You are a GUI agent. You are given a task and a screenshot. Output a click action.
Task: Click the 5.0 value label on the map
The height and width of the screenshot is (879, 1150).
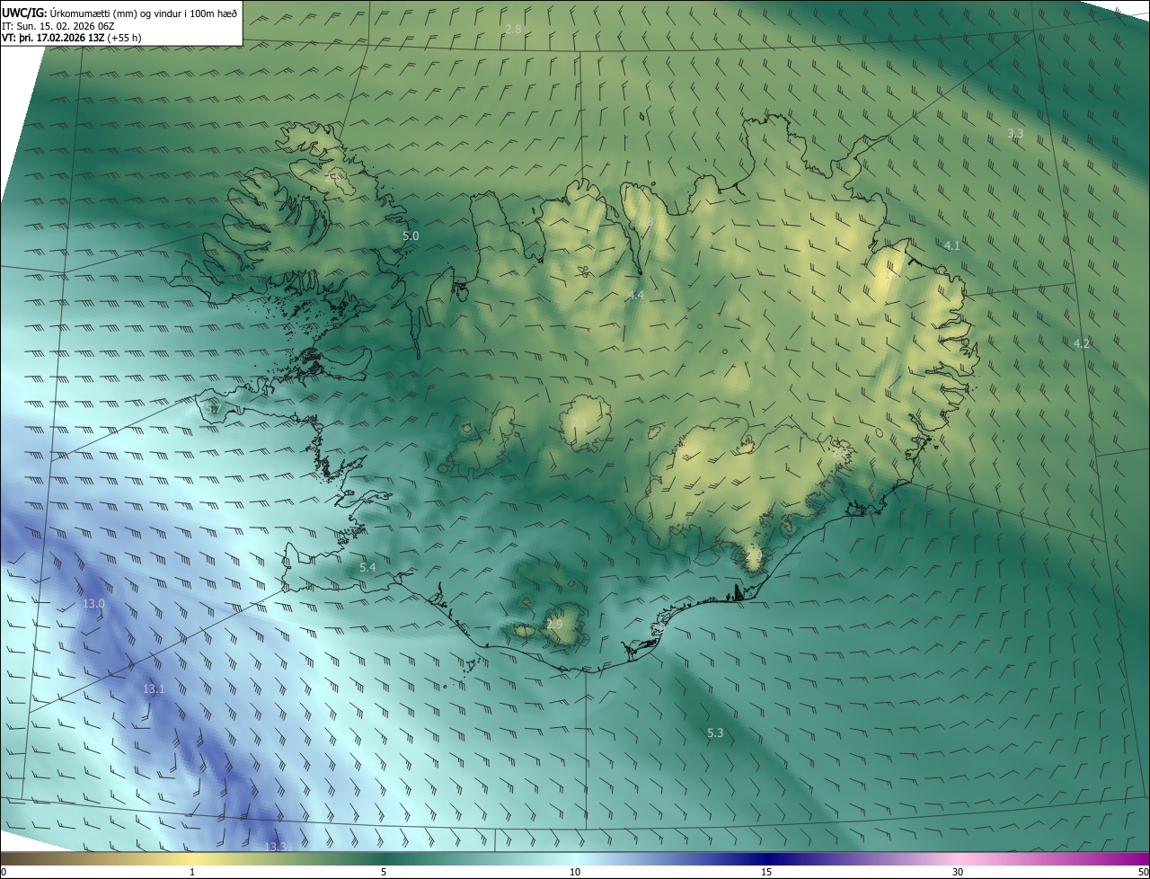tap(411, 235)
